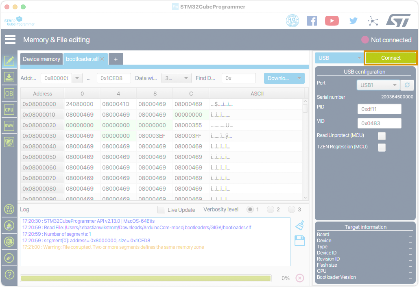419x287 pixels.
Task: Click the ASCII column header
Action: (x=257, y=94)
